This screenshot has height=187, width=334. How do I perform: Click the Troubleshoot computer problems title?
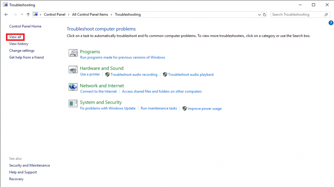coord(101,29)
